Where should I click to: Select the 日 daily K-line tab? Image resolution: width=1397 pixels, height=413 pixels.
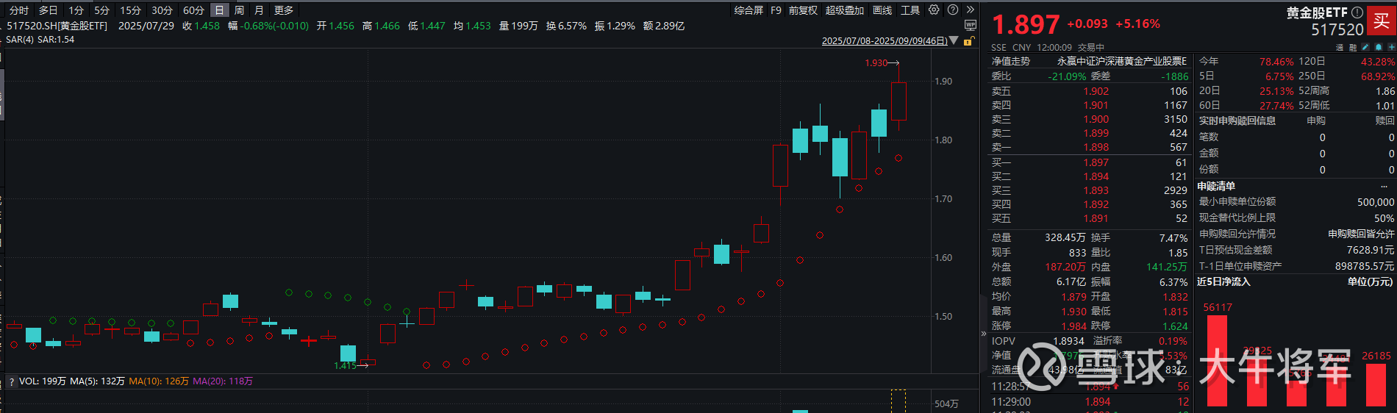(x=219, y=10)
